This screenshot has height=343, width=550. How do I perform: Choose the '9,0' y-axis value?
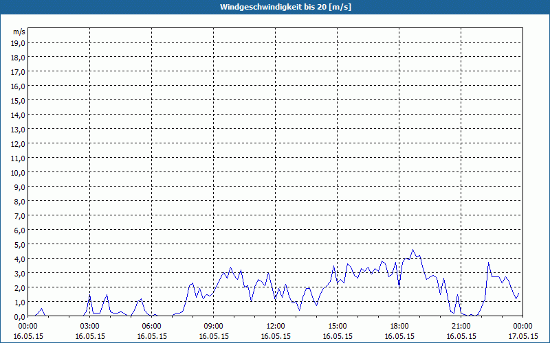coord(19,187)
